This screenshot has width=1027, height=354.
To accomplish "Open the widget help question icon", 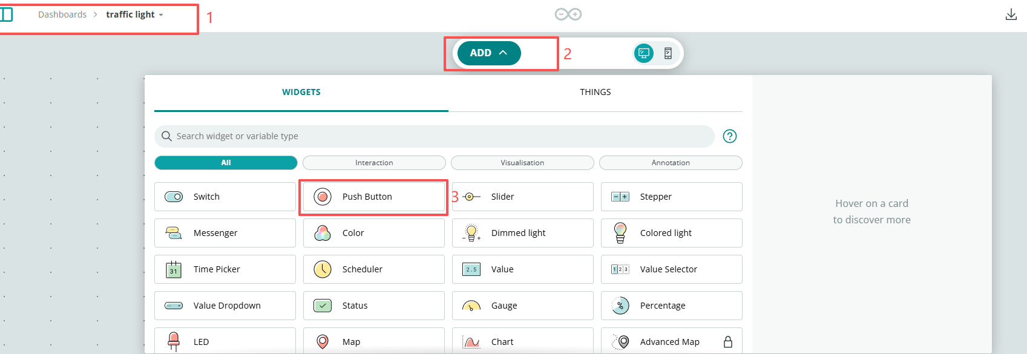I will tap(730, 136).
